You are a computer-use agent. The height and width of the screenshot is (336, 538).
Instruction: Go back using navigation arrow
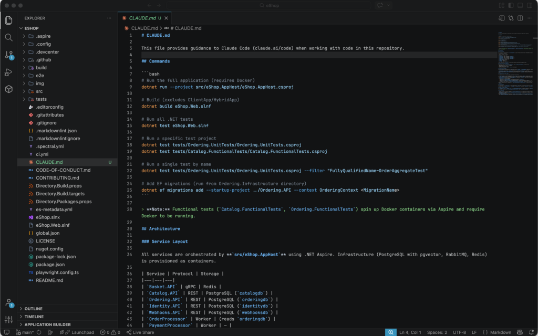(149, 5)
